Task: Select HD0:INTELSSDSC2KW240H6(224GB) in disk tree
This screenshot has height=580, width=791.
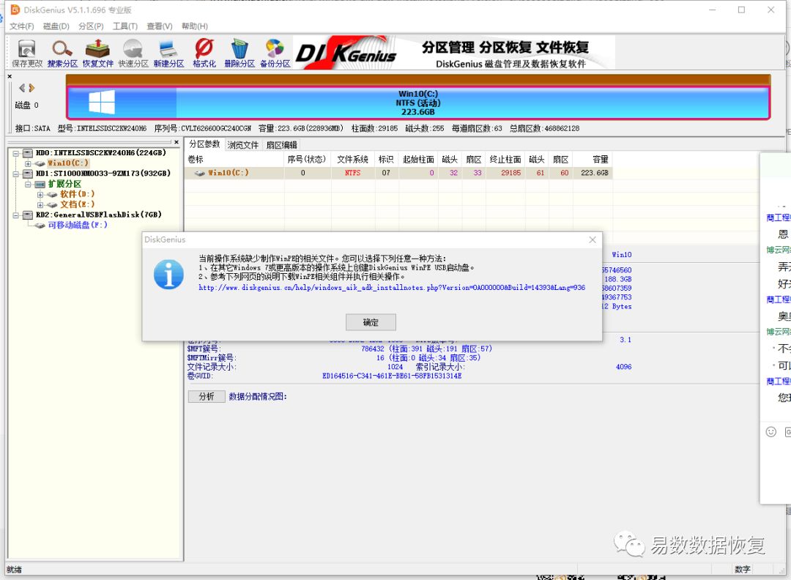Action: pos(100,153)
